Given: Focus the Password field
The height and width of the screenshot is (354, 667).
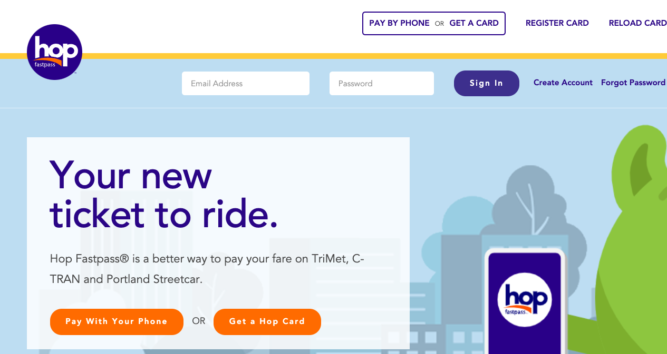Looking at the screenshot, I should (x=381, y=84).
